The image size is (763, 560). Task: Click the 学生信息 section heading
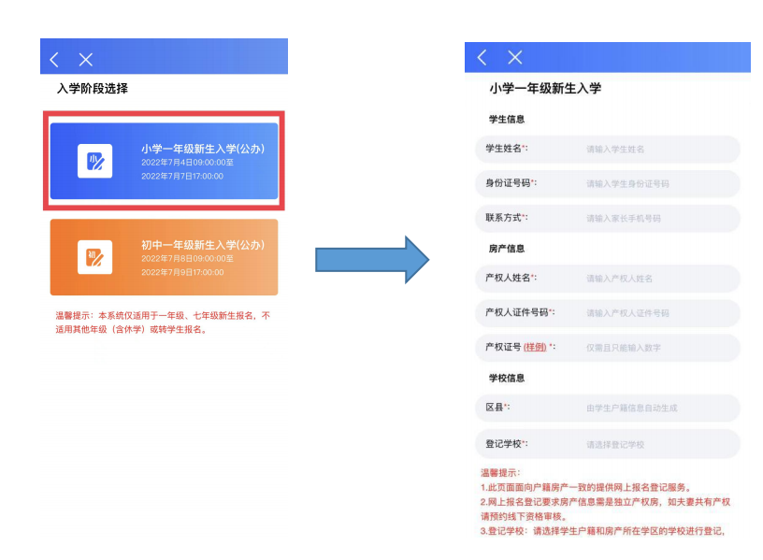tap(507, 120)
